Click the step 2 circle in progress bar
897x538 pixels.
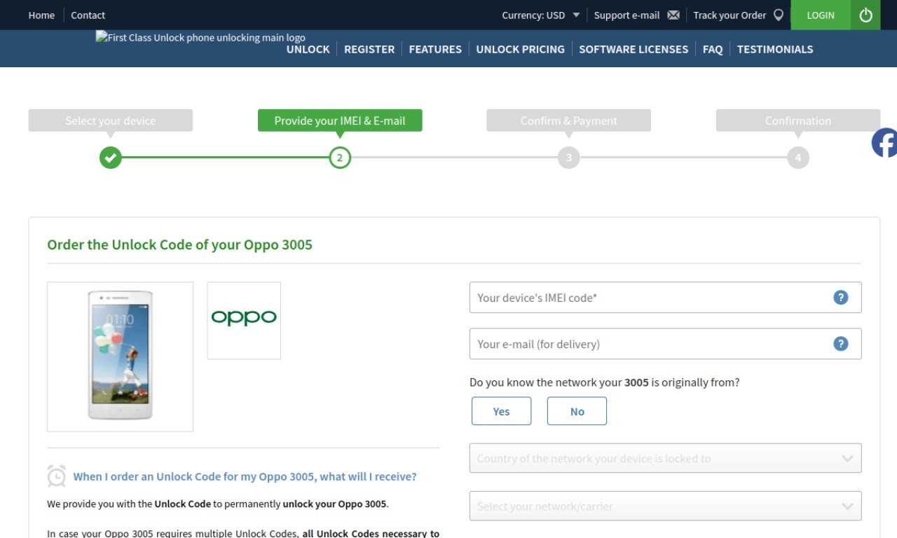(x=340, y=158)
